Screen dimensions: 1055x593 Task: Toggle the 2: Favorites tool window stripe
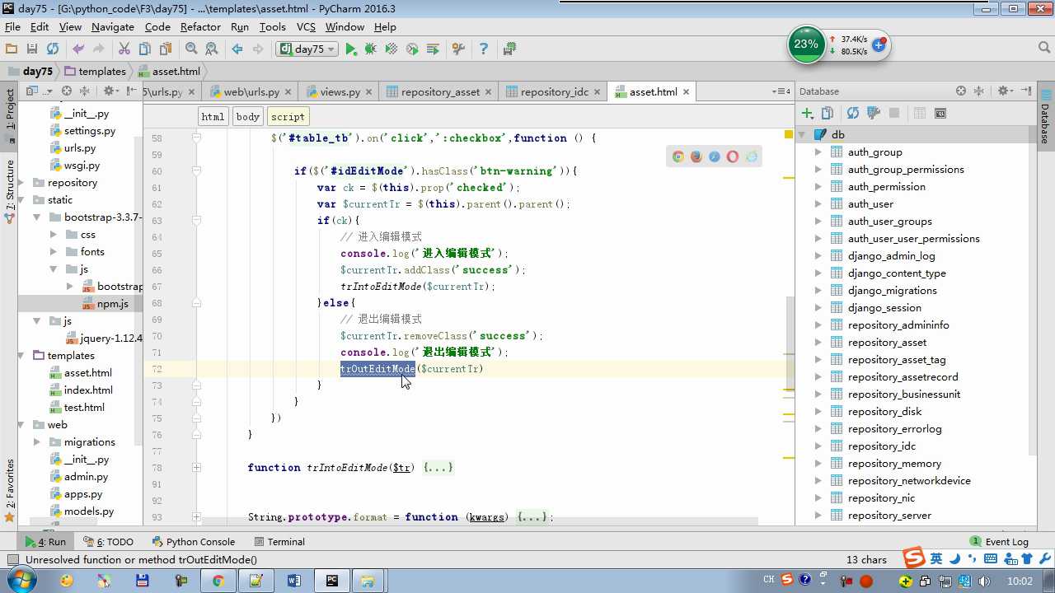10,491
